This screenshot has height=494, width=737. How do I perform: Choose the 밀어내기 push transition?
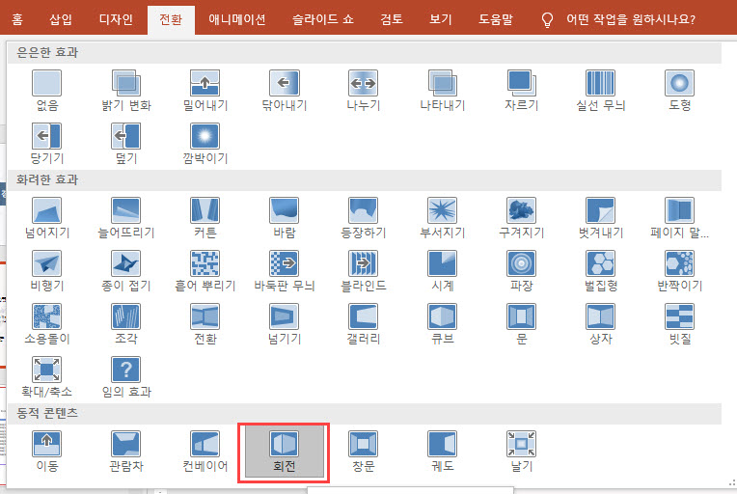tap(205, 91)
